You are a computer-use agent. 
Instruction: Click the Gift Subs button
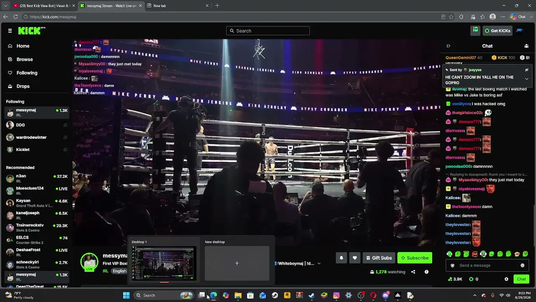pos(379,258)
